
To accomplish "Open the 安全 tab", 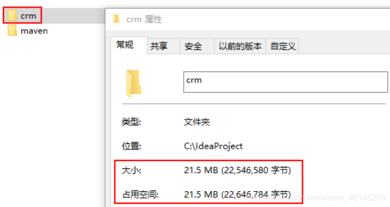I will [193, 47].
